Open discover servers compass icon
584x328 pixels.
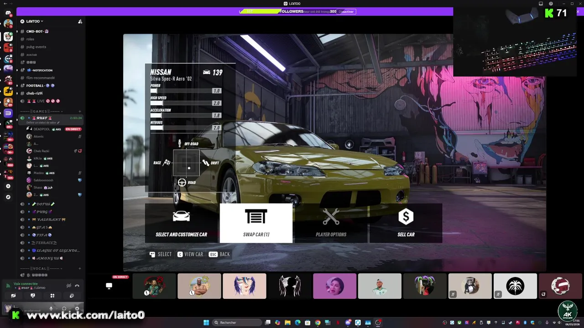click(x=8, y=197)
